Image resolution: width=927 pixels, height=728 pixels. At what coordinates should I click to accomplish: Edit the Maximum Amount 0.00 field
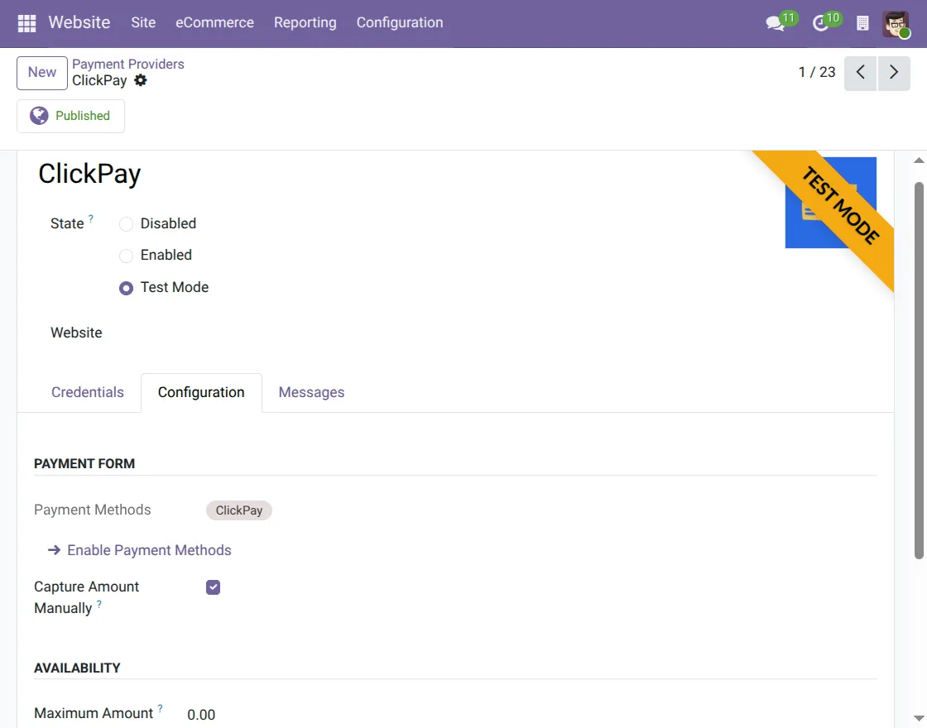click(x=201, y=715)
